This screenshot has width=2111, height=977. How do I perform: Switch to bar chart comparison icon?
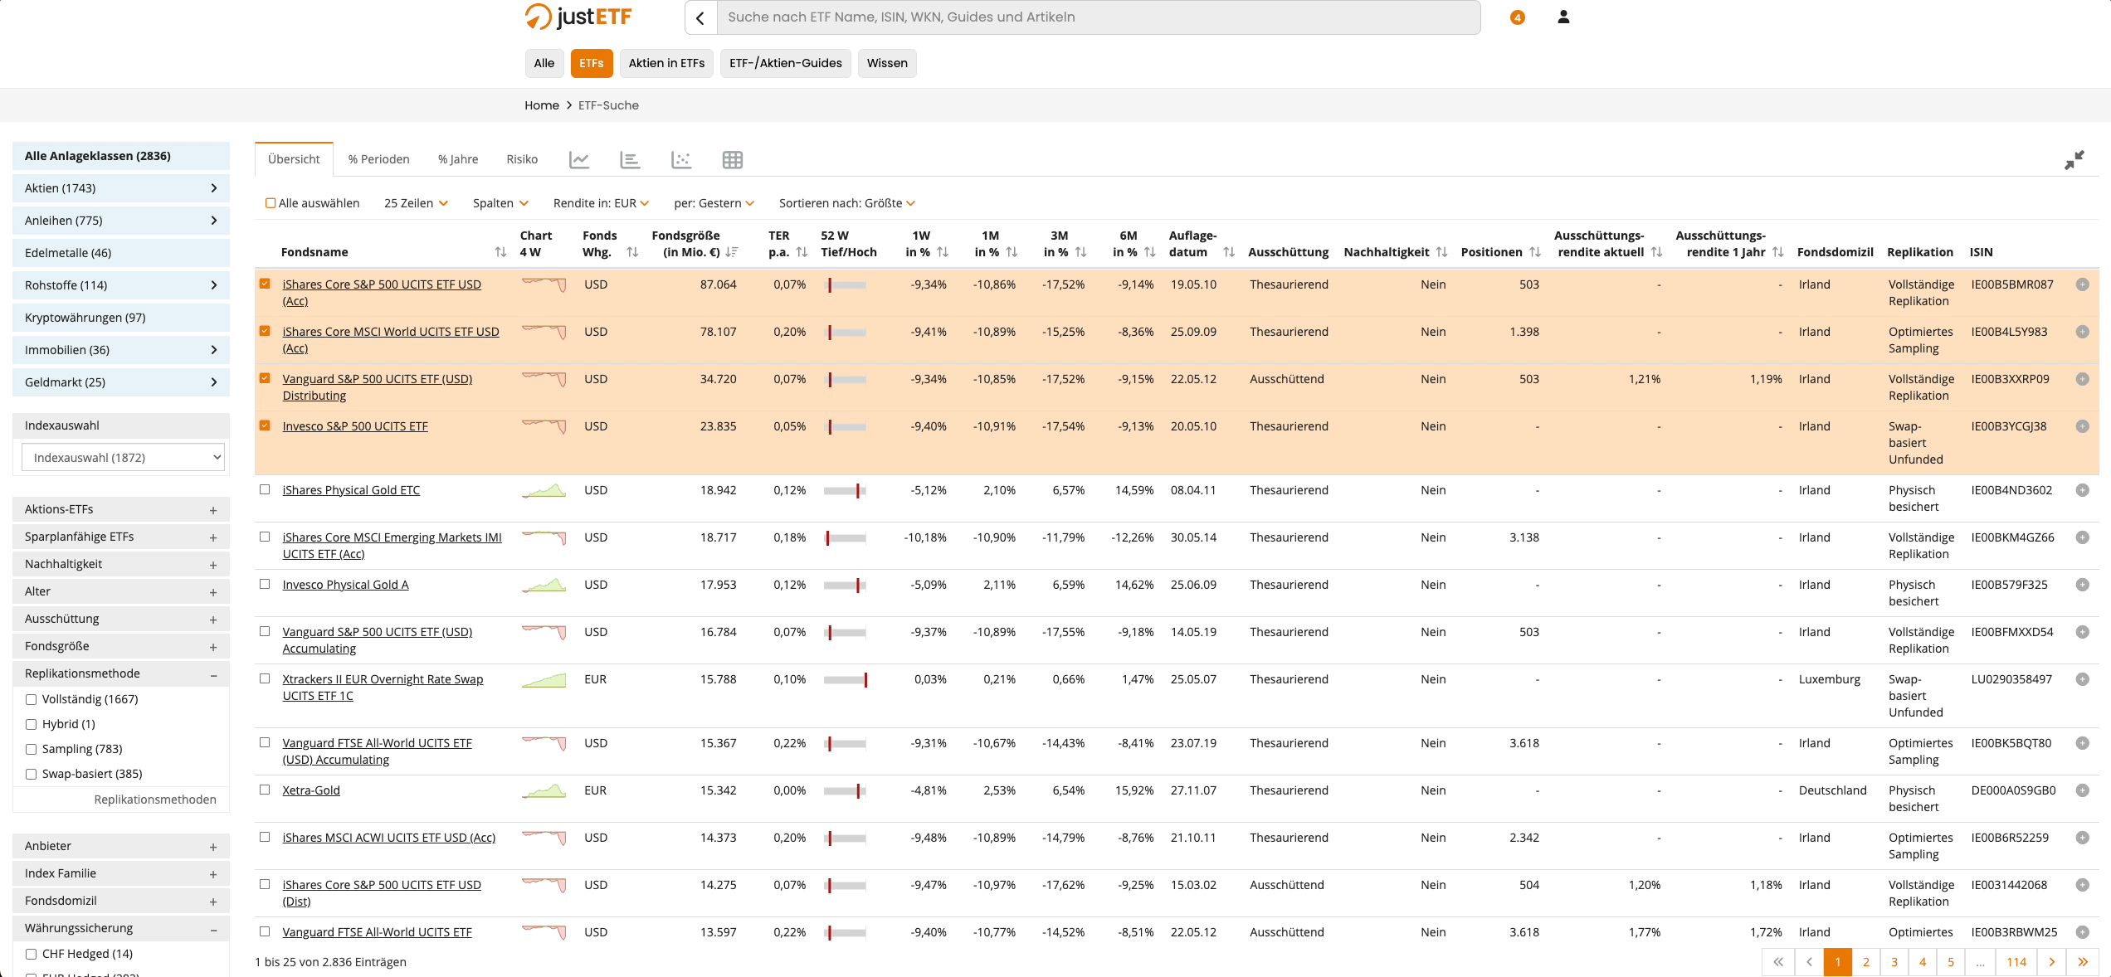point(630,159)
